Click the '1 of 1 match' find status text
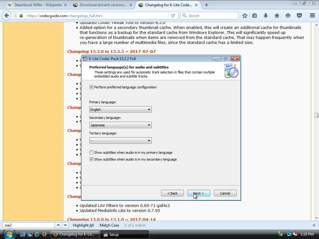The image size is (319, 239). click(135, 225)
